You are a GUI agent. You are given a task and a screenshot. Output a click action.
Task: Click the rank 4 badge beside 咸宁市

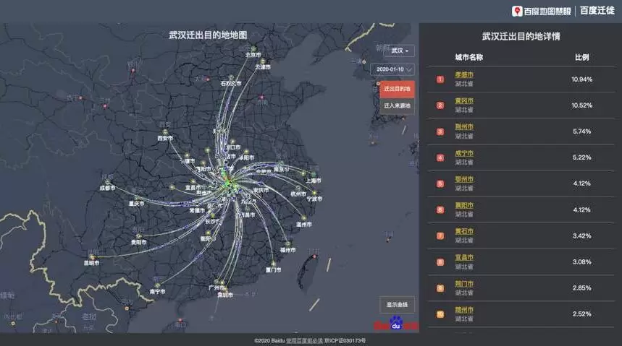440,157
